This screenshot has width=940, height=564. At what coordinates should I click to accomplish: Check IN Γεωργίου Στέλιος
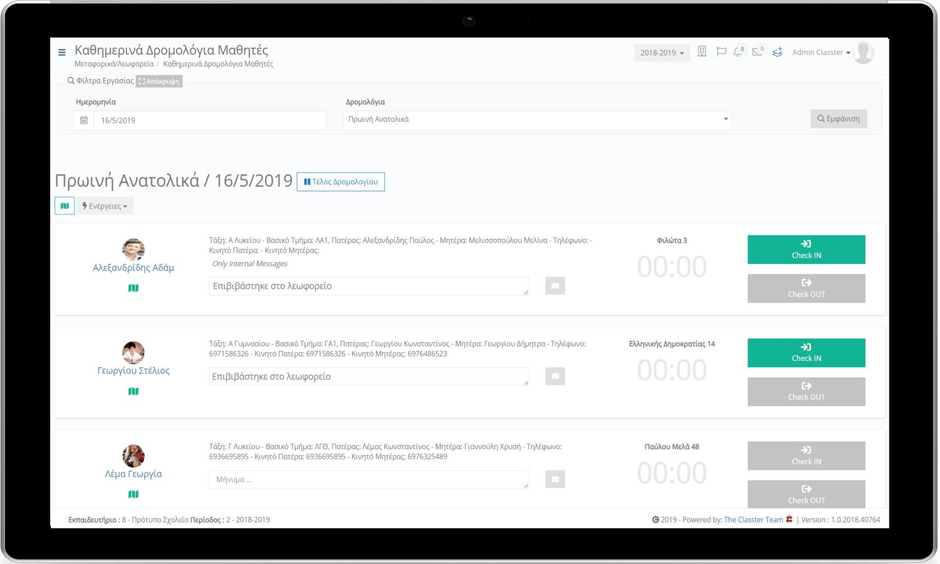click(x=807, y=353)
